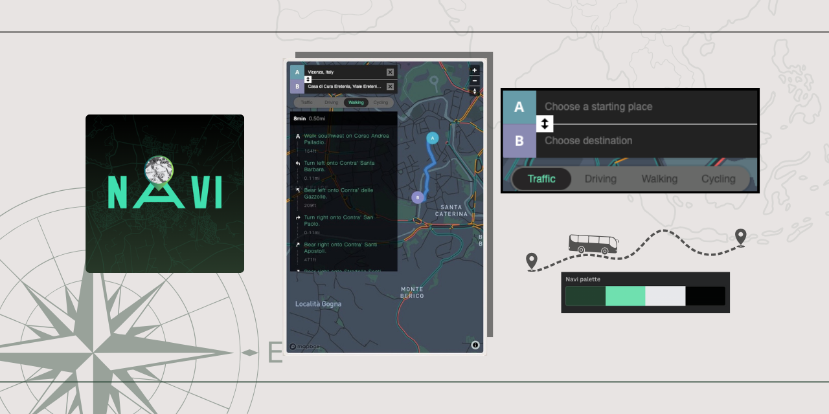The image size is (829, 414).
Task: Select step 'Bear right onto Contra' Santi Apostoli'
Action: click(x=341, y=247)
